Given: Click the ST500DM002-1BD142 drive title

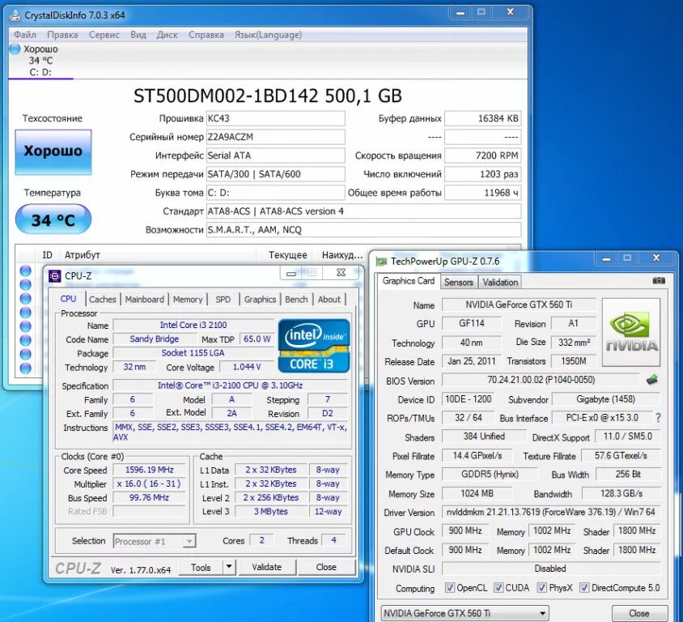Looking at the screenshot, I should (267, 96).
